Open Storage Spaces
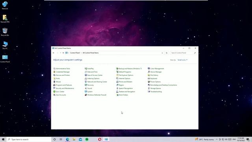252x142 pixels. click(154, 88)
